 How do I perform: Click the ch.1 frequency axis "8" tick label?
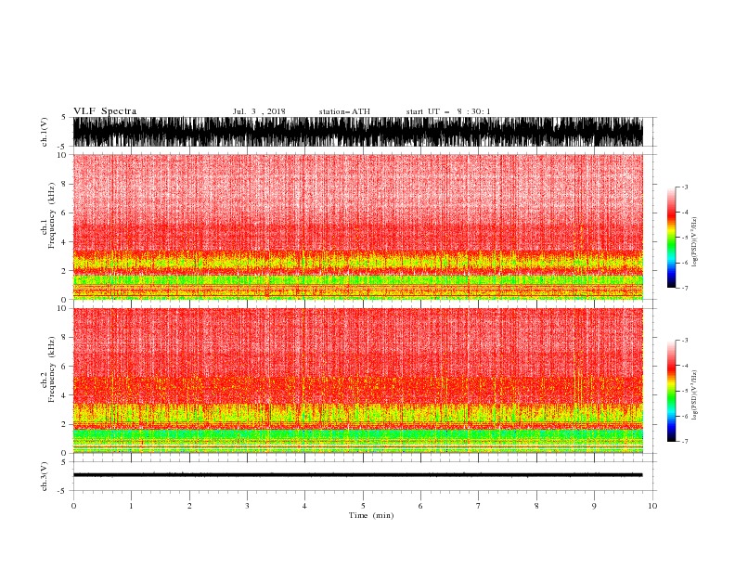64,184
